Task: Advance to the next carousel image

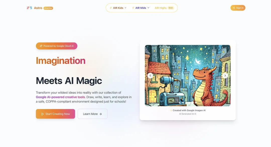Action: (x=225, y=75)
